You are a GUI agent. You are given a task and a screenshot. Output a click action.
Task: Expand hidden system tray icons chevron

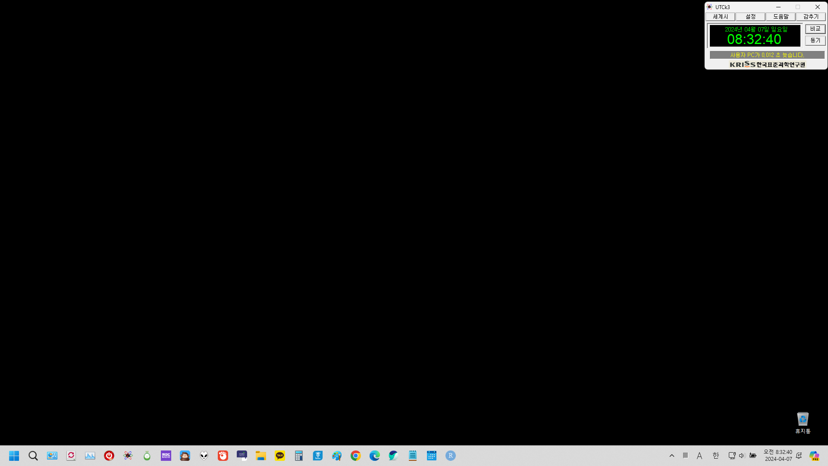(672, 456)
